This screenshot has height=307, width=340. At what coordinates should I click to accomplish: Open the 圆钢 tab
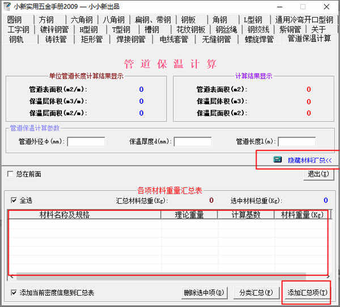point(15,20)
